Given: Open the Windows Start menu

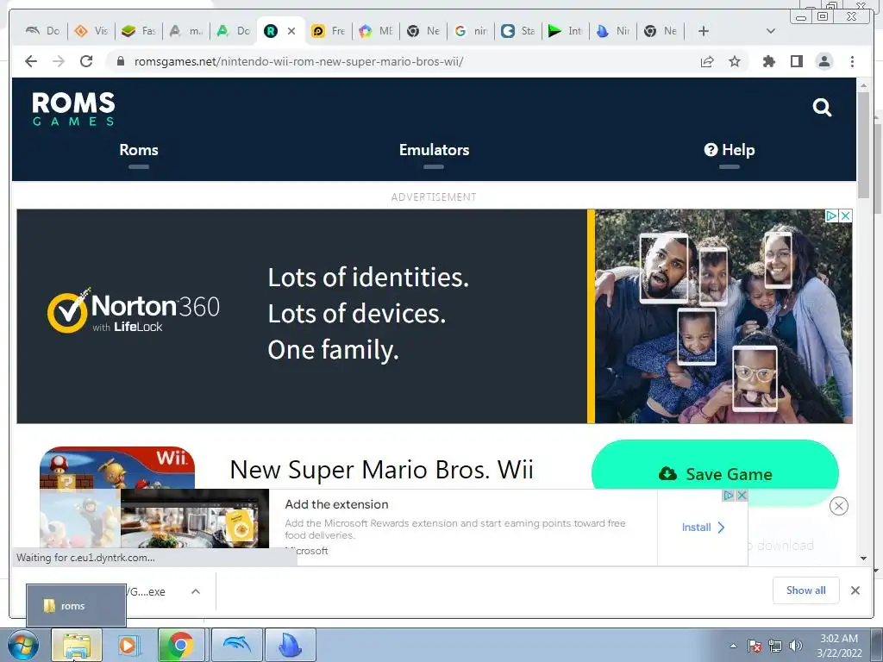Looking at the screenshot, I should coord(22,645).
